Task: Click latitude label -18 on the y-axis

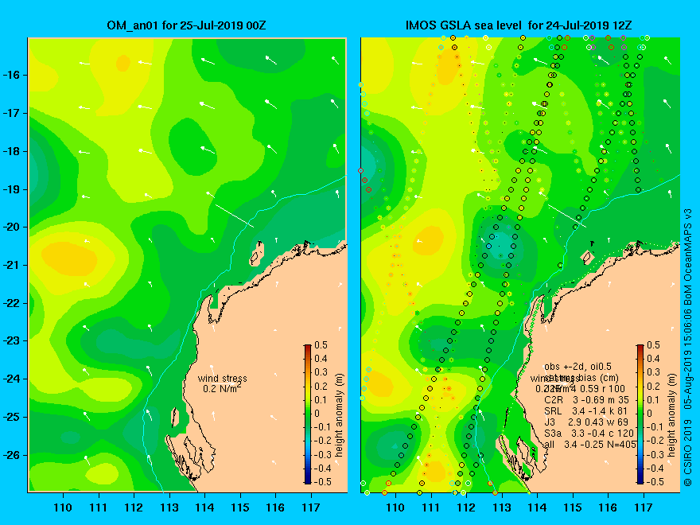Action: coord(12,151)
